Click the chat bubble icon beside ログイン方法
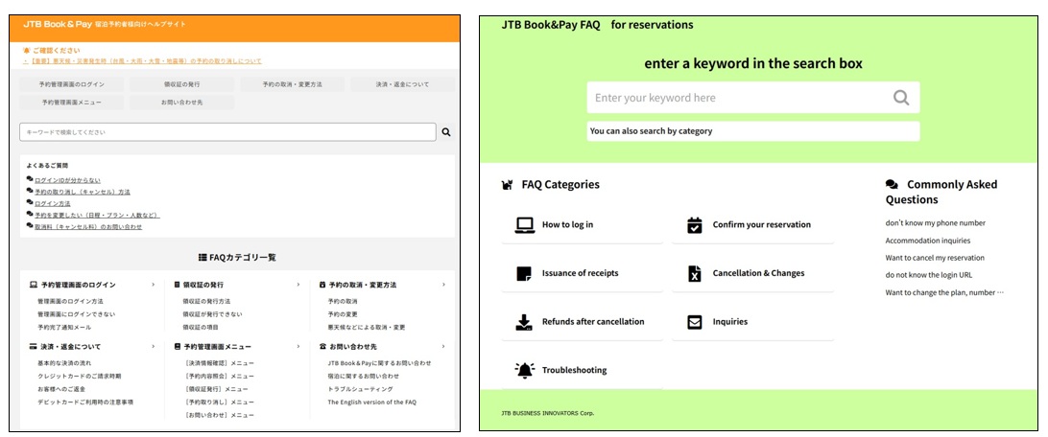 pos(30,203)
